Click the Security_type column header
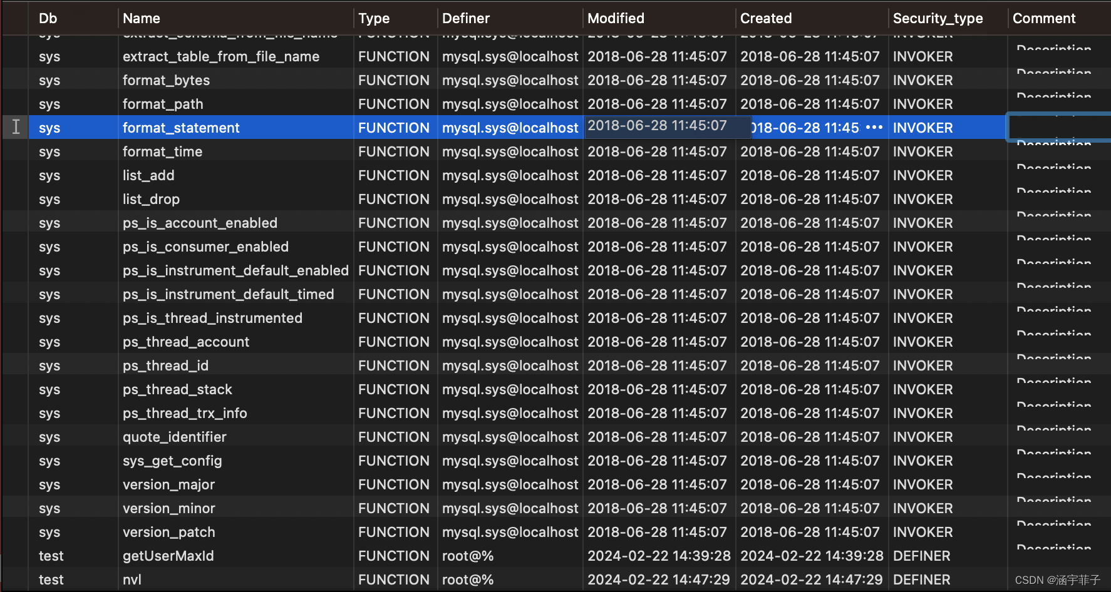Viewport: 1111px width, 592px height. (x=938, y=18)
